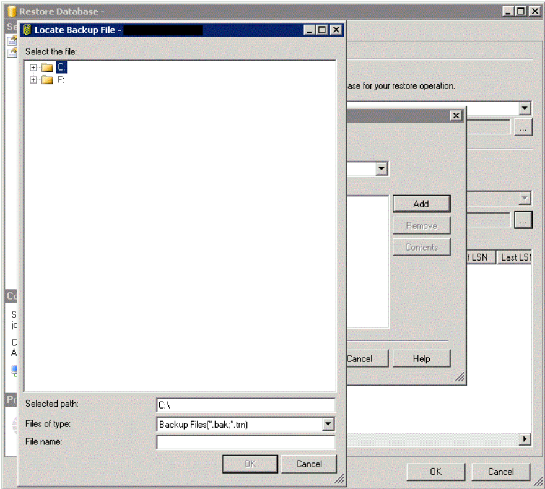545x489 pixels.
Task: Close the Specify Backup dialog with X
Action: tap(456, 116)
